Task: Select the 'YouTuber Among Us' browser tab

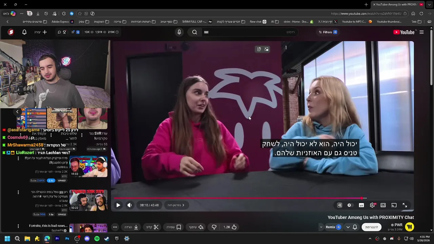Action: (x=398, y=4)
